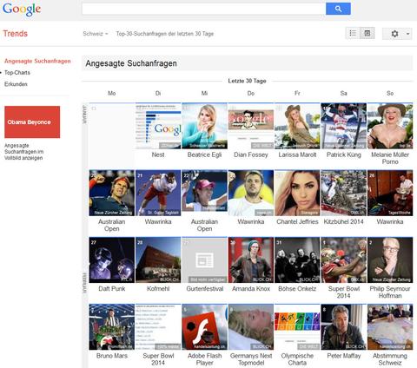Open the Olympische Charta thumbnail
This screenshot has width=417, height=368.
point(297,326)
